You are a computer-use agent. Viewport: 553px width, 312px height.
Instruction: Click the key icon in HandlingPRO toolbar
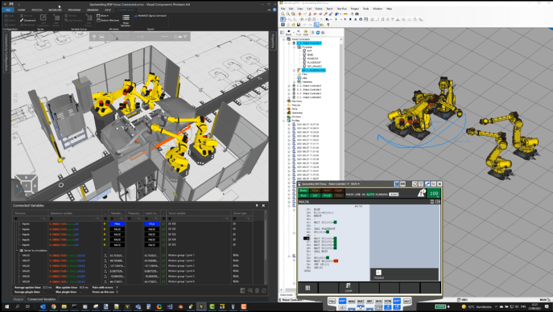tap(328, 25)
